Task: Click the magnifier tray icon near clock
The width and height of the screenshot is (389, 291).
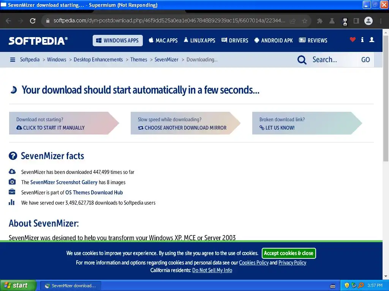Action: click(361, 285)
